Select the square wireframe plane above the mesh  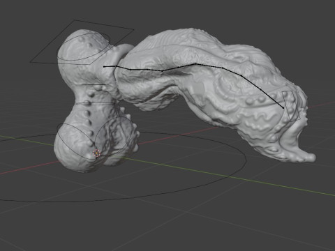82,42
